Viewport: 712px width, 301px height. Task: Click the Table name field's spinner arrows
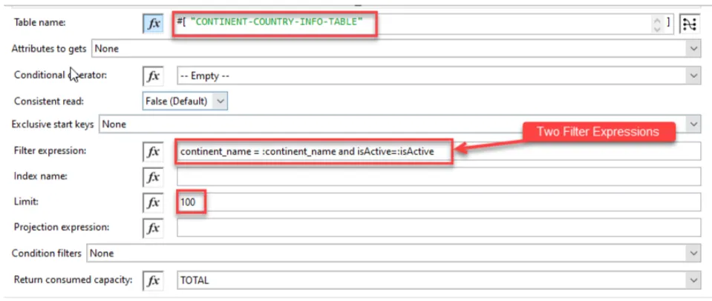coord(656,24)
